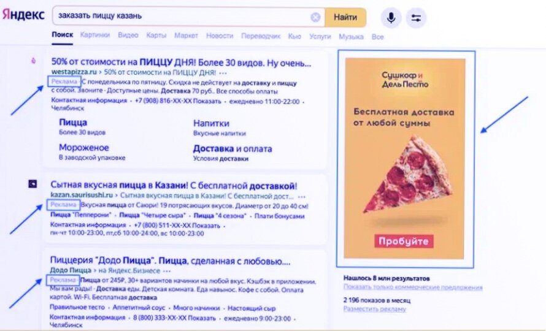Open more options dots for Додо Пицца result
Screen dimensions: 546x331
click(x=167, y=271)
